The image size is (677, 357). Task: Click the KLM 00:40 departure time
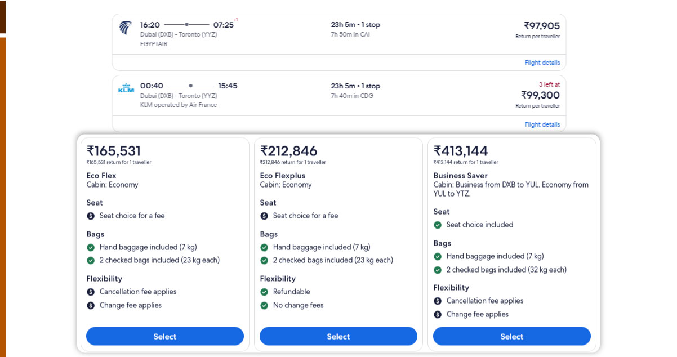(x=152, y=86)
